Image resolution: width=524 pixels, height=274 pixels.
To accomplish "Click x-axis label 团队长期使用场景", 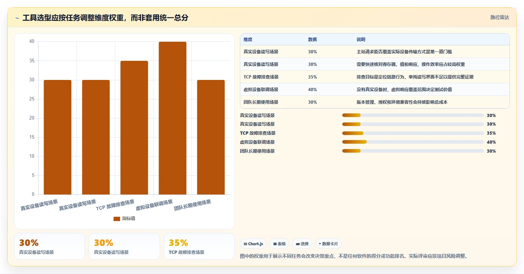I will click(193, 205).
